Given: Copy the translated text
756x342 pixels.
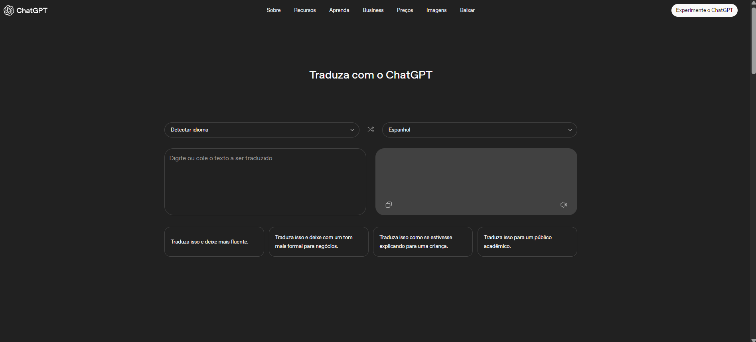Looking at the screenshot, I should (389, 204).
